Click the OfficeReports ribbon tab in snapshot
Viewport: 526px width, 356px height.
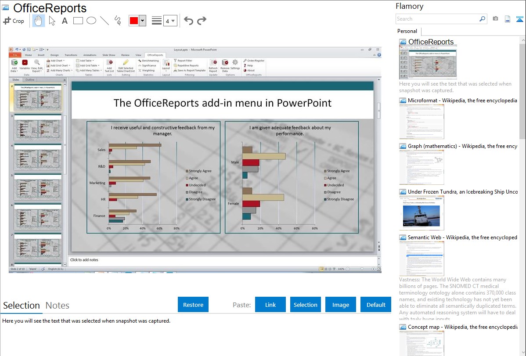coord(155,55)
